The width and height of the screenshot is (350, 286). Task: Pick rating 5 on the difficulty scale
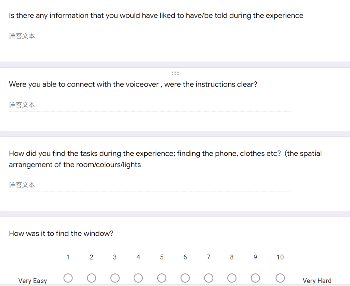[x=162, y=278]
